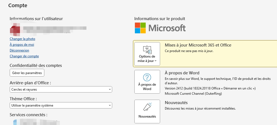
Task: Click the Changer de compte link
Action: 24,56
